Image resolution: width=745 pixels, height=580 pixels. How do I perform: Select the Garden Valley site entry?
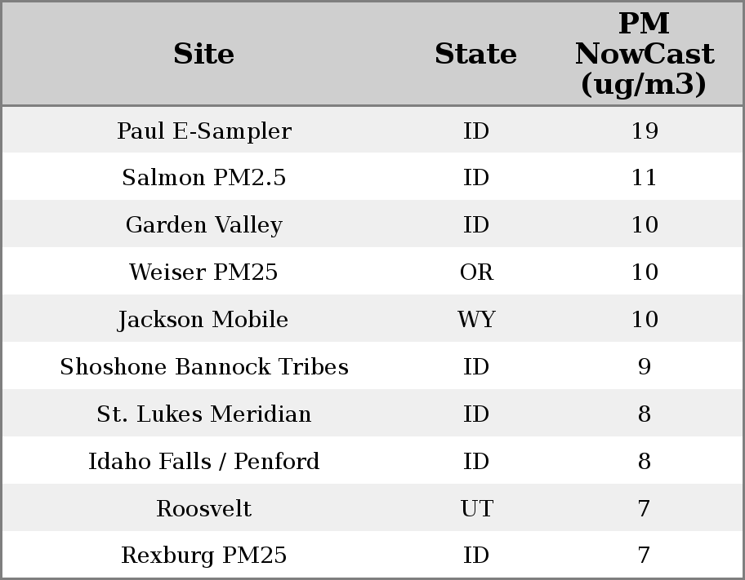tap(203, 225)
